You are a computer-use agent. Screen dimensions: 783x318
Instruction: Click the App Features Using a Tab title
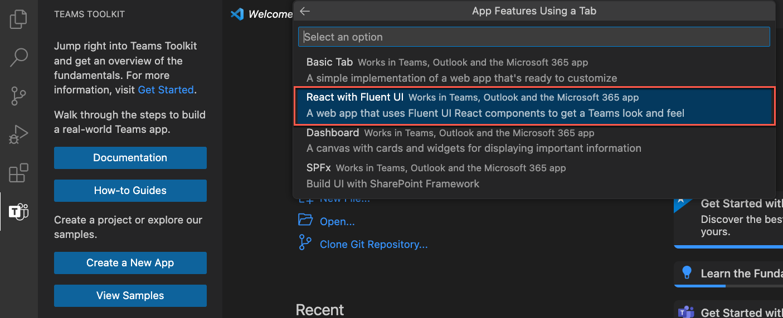click(x=534, y=11)
